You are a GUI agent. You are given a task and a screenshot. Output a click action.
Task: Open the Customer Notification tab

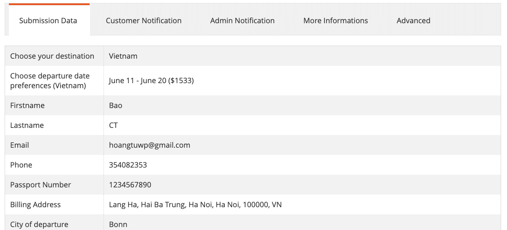pyautogui.click(x=144, y=20)
